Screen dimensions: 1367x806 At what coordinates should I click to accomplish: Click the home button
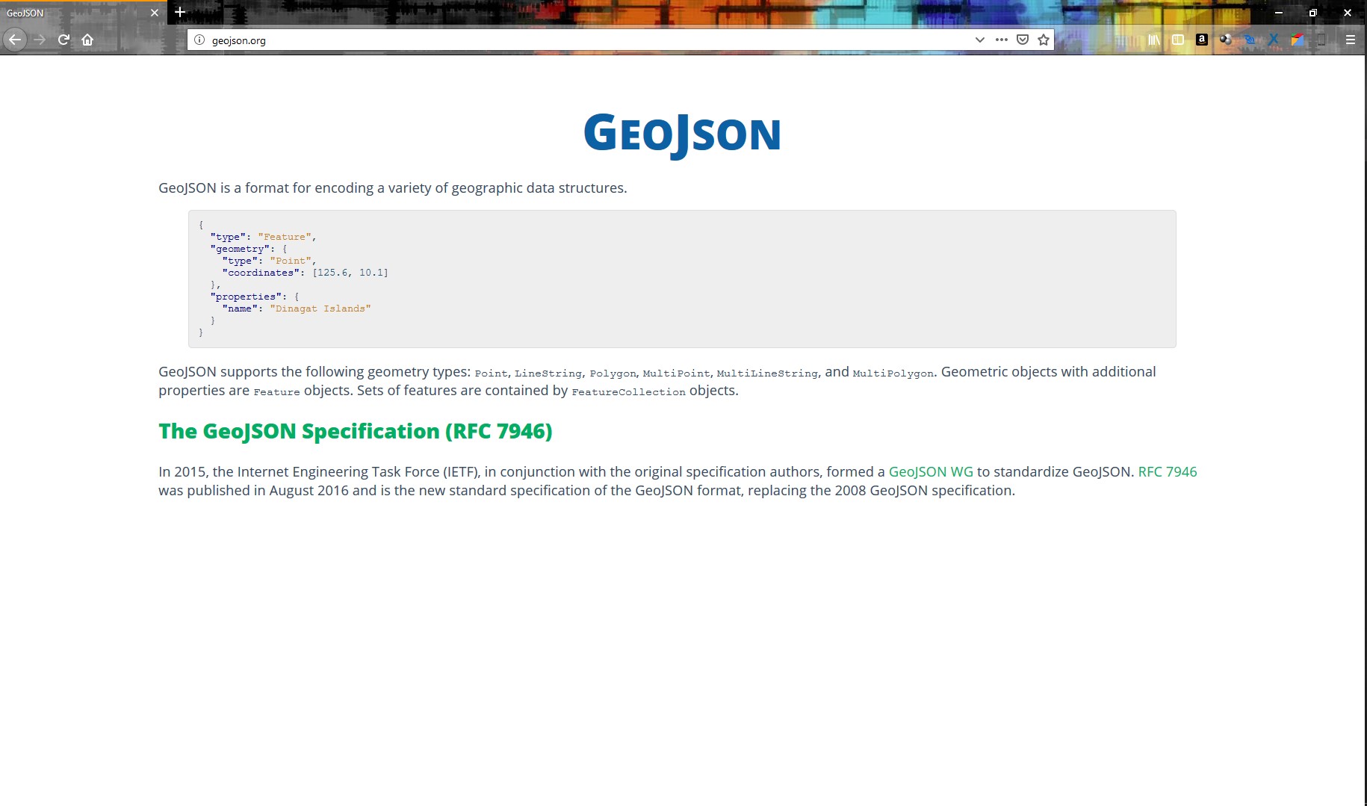(87, 40)
